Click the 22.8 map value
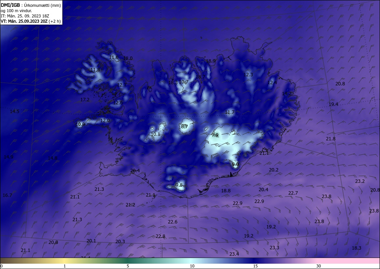Viewport: 380px width, 269px height. 160,236
